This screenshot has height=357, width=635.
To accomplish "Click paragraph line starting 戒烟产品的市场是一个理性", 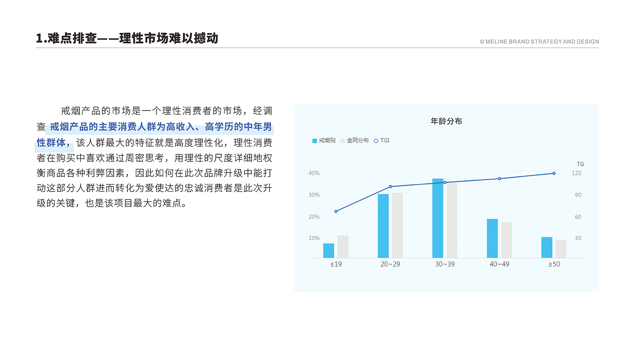I will [x=167, y=111].
